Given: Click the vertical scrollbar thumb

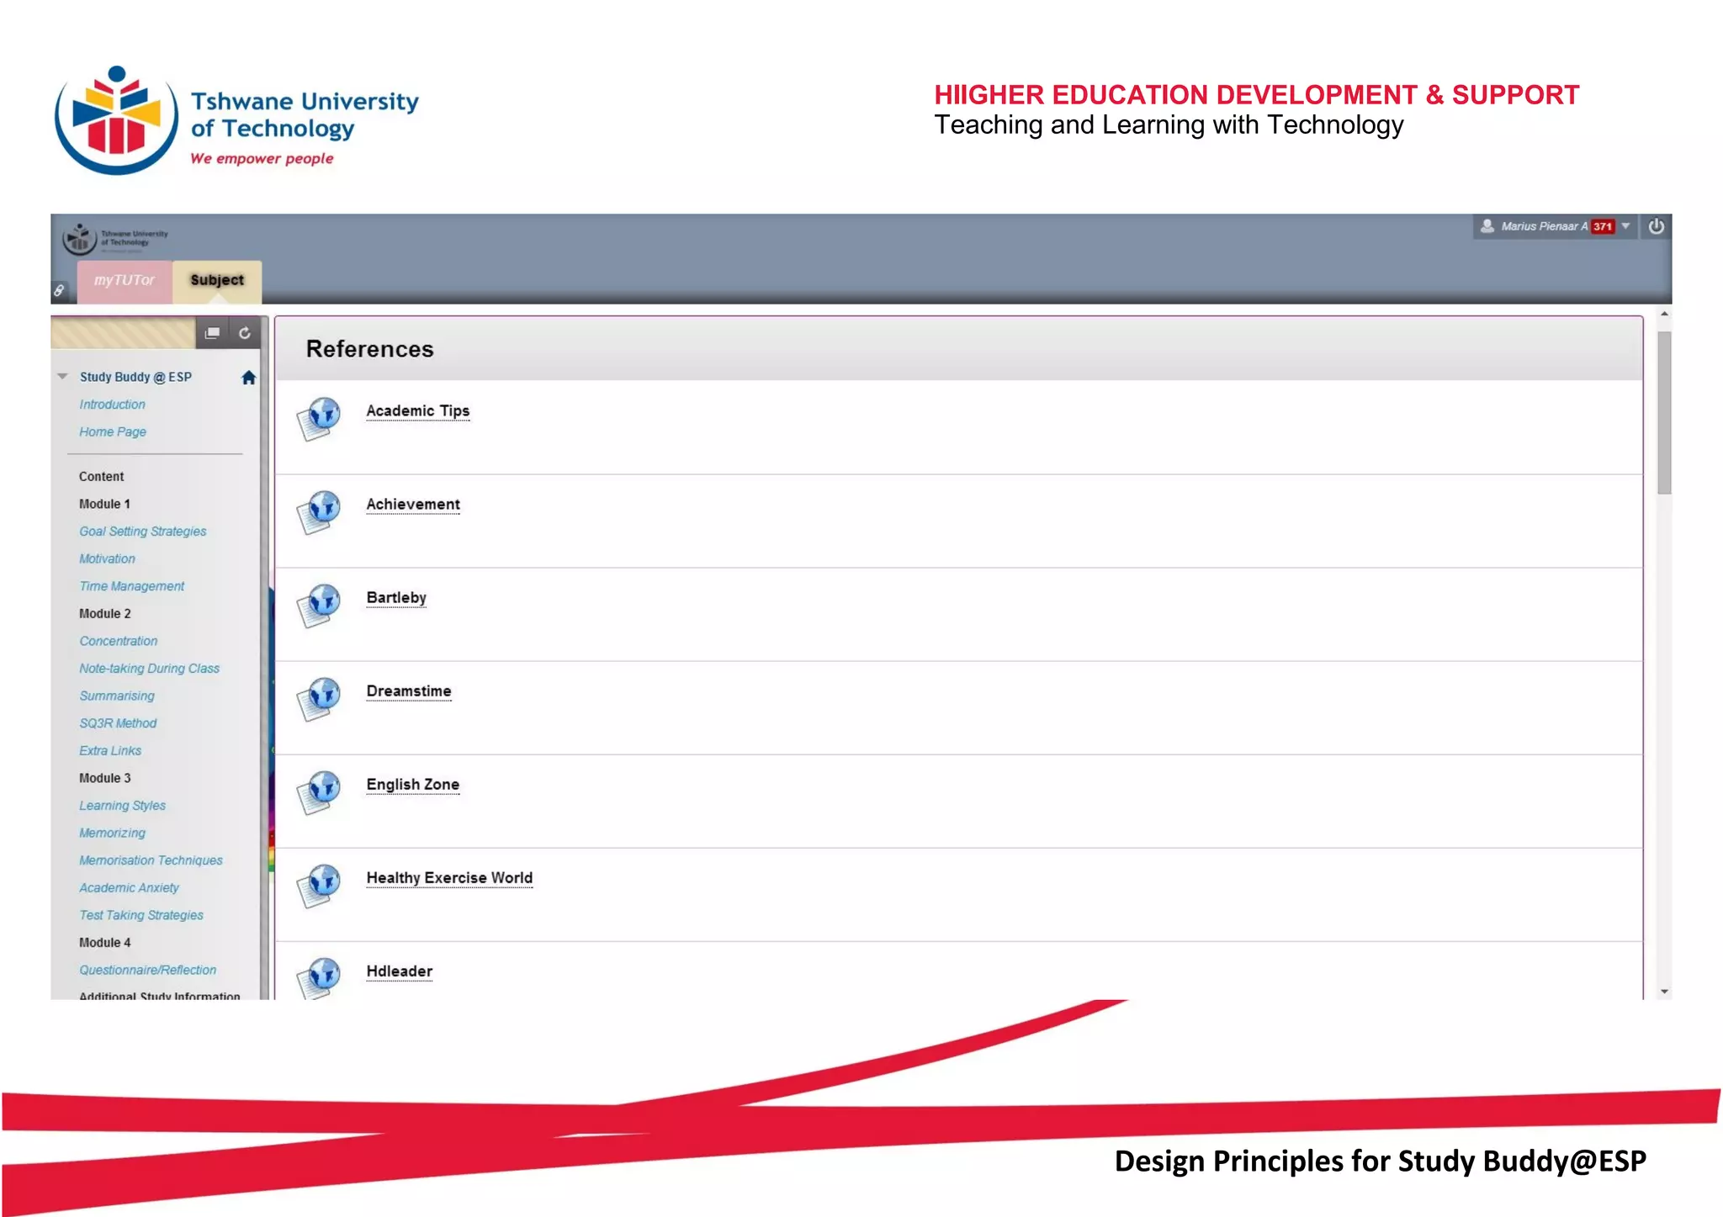Looking at the screenshot, I should [x=1664, y=412].
